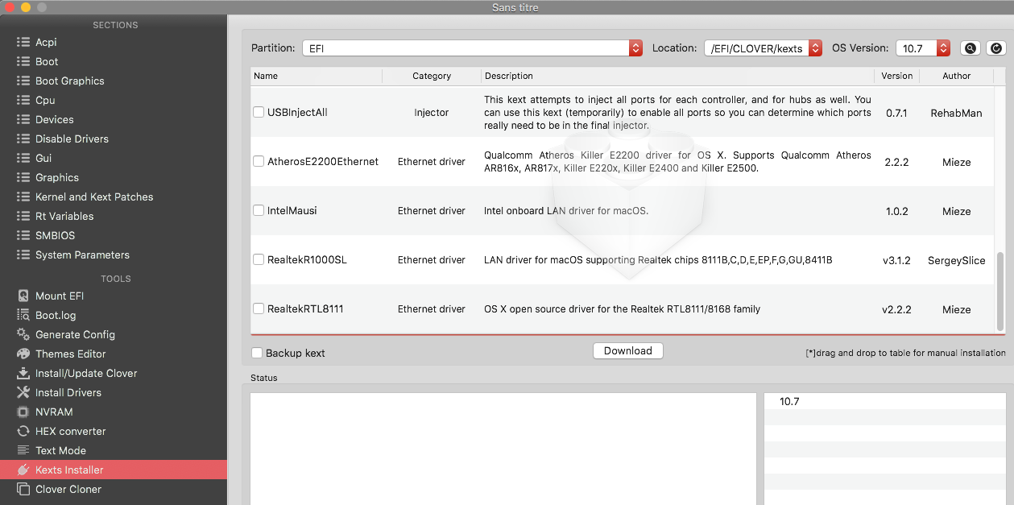Click the Generate Config gears icon
The image size is (1014, 505).
tap(23, 334)
